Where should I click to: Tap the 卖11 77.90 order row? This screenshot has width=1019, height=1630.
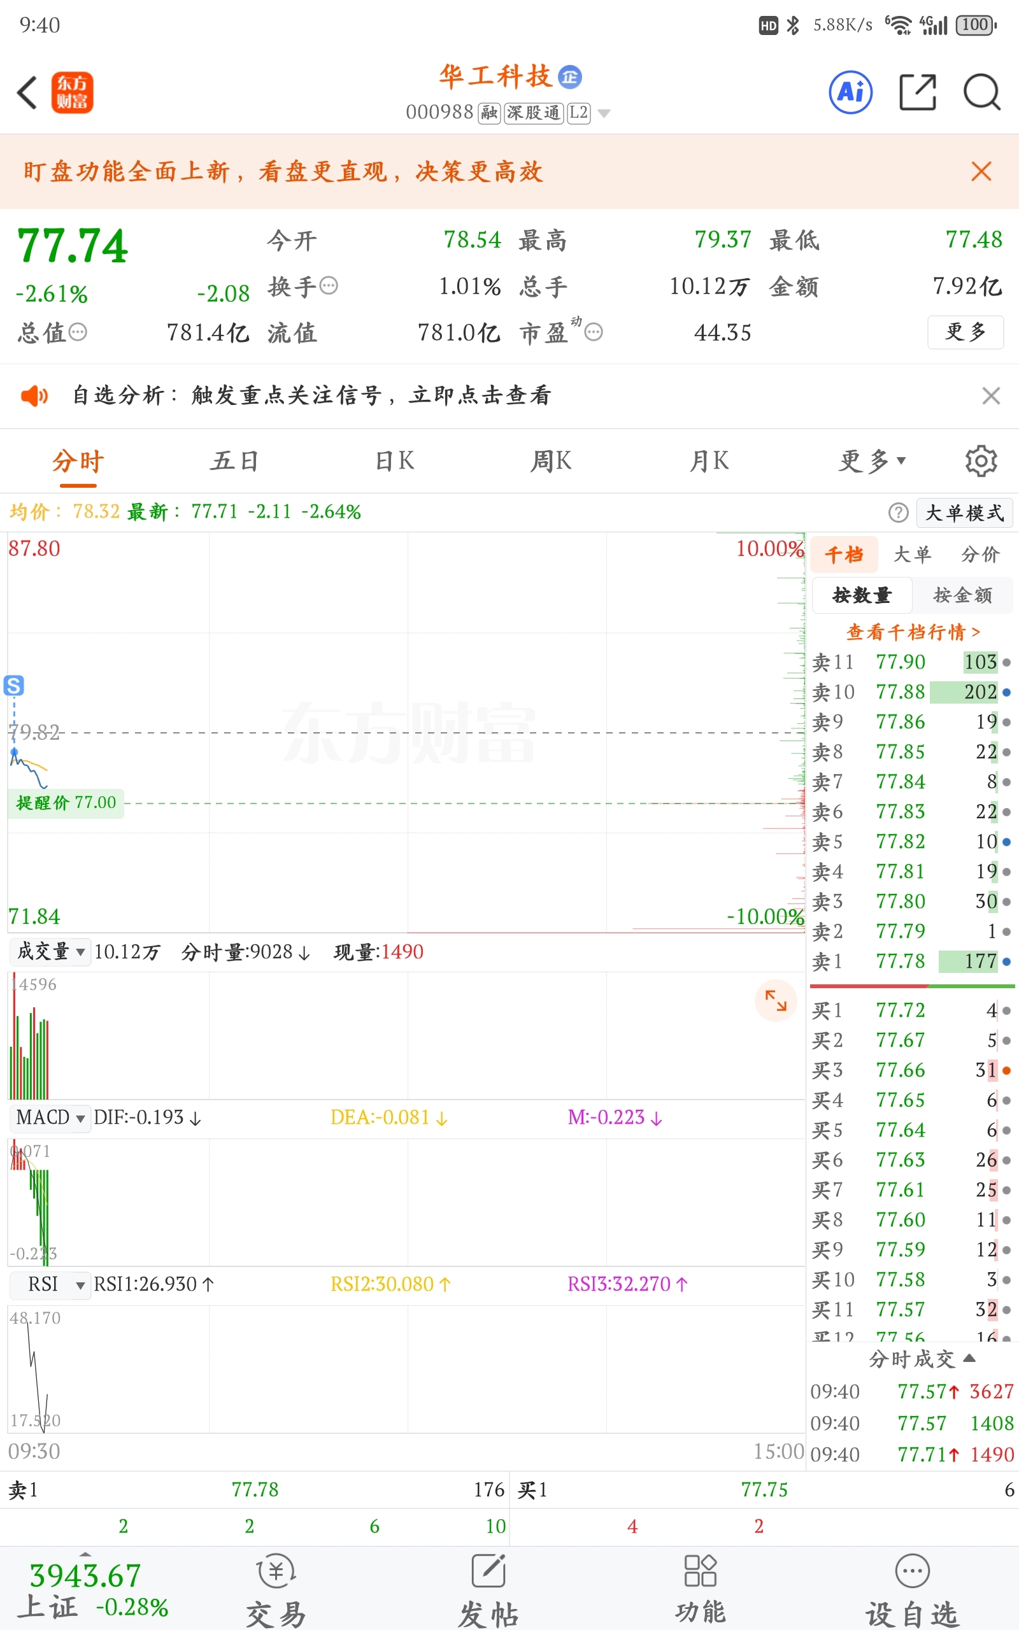911,662
